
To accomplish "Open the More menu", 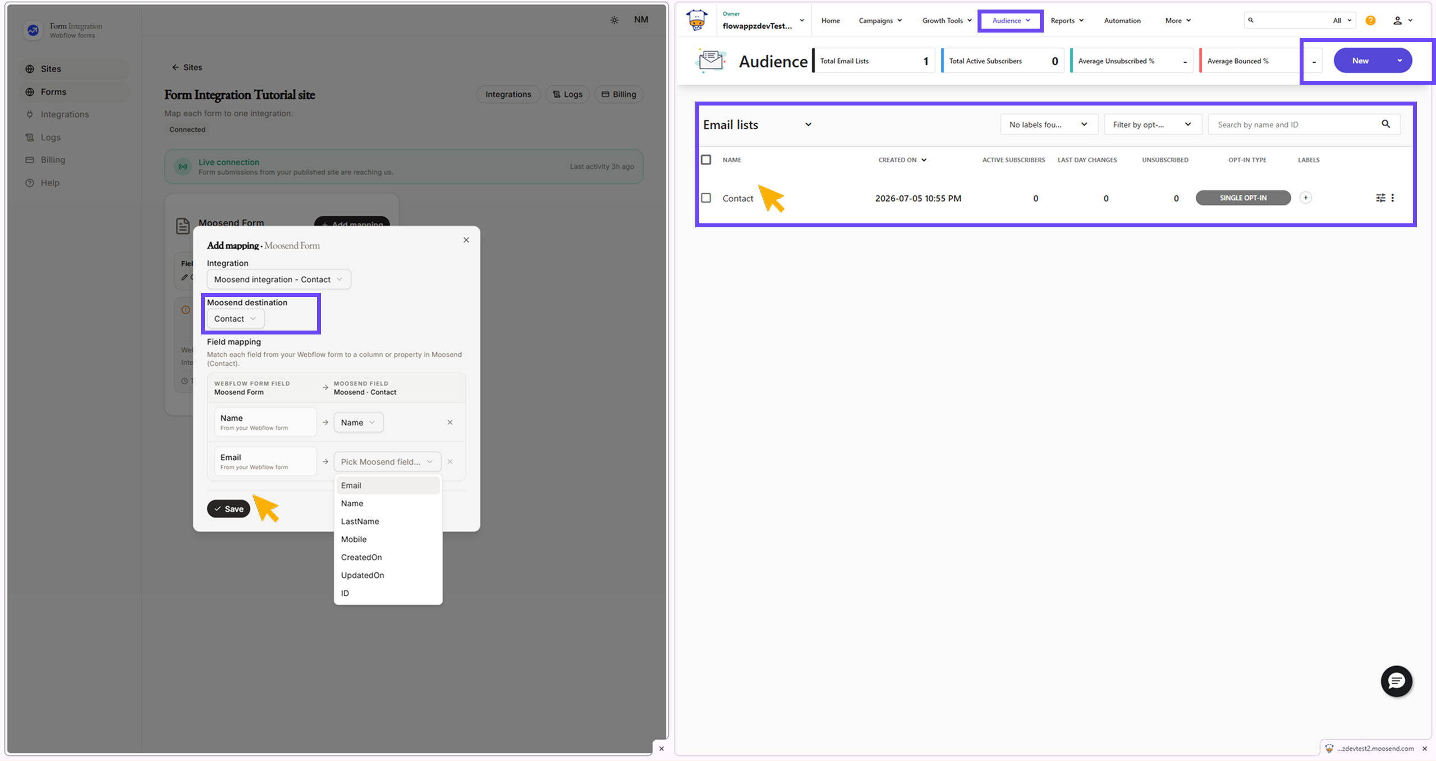I will pos(1177,21).
